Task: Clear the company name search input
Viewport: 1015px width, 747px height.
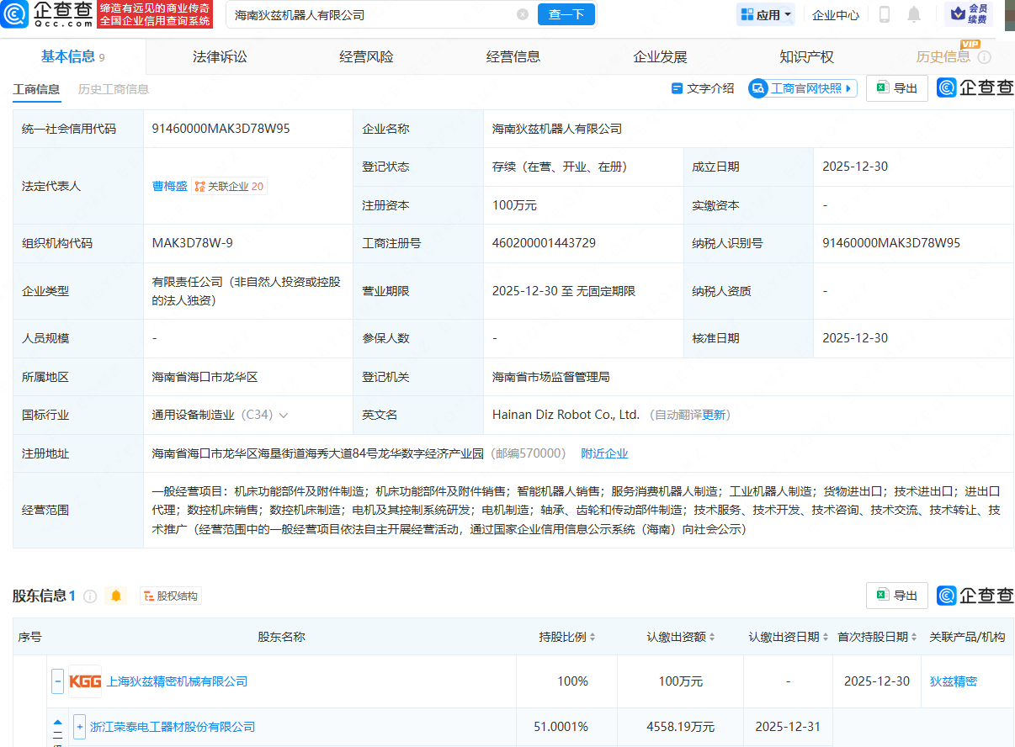Action: 523,14
